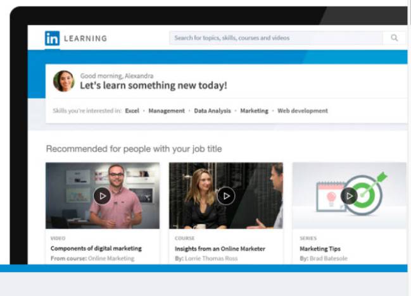Type in the search topics field
Screen dimensions: 411x296
[x=275, y=38]
